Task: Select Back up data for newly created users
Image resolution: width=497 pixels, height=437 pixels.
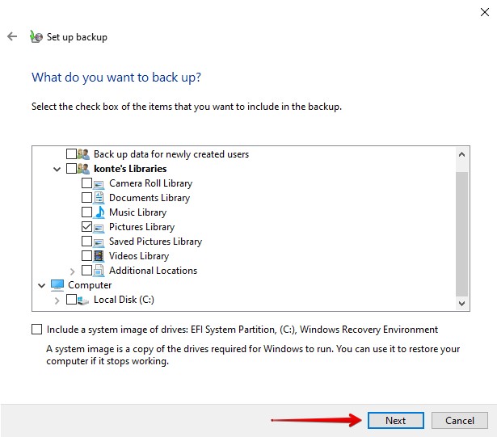Action: point(171,154)
